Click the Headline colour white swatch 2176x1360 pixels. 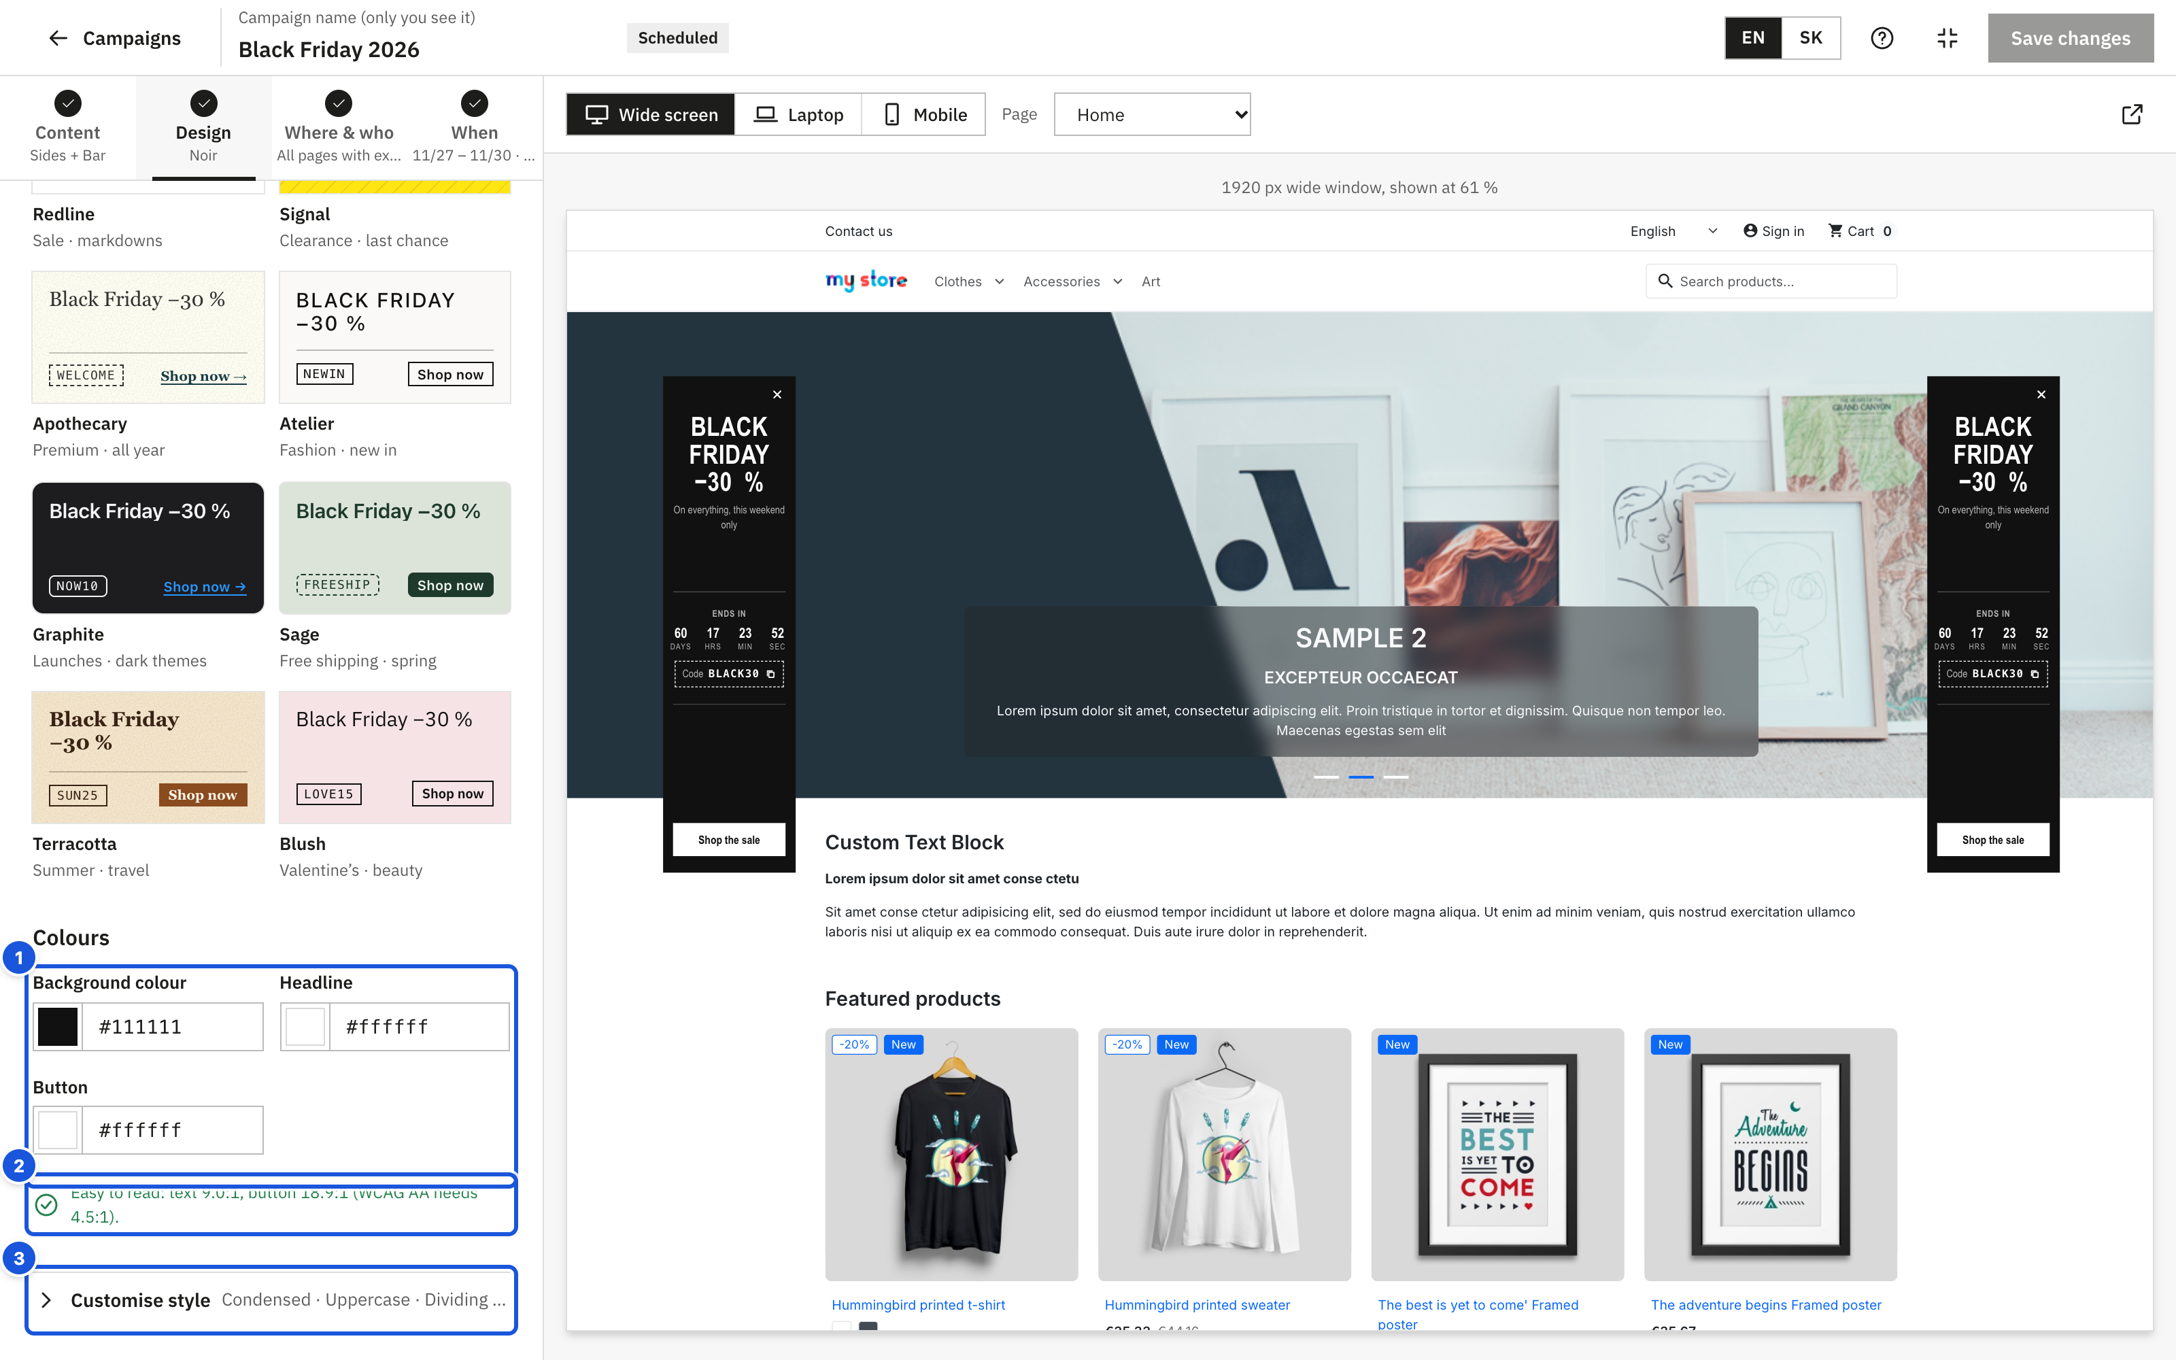[x=305, y=1026]
